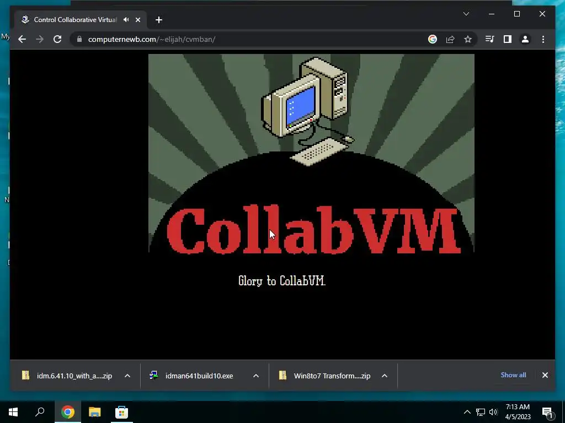Image resolution: width=565 pixels, height=423 pixels.
Task: Close the Control Collaborative Virtual tab
Action: [x=137, y=20]
